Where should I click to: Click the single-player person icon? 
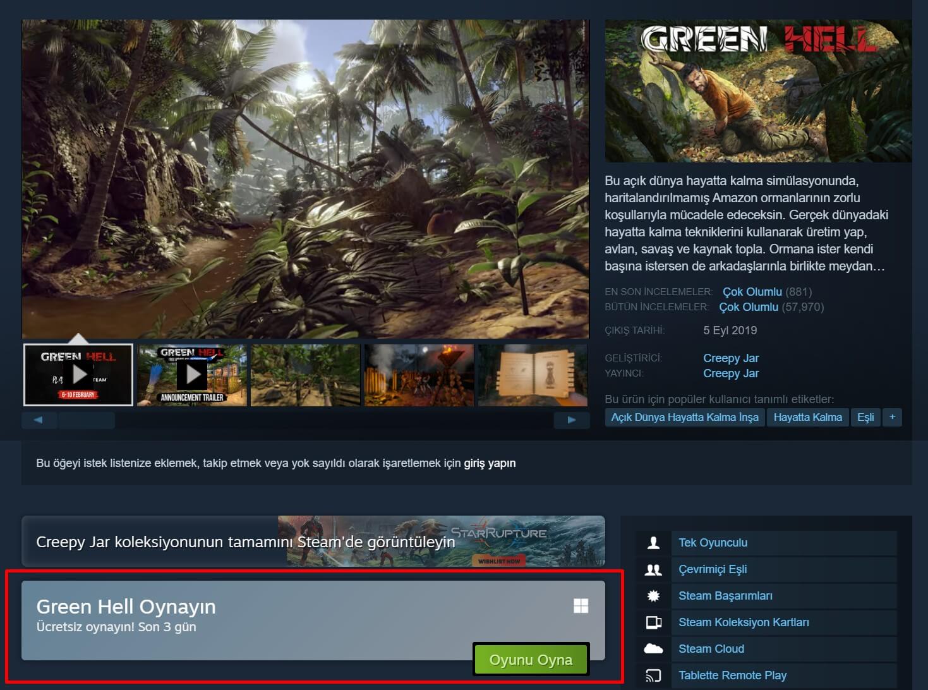click(x=653, y=543)
